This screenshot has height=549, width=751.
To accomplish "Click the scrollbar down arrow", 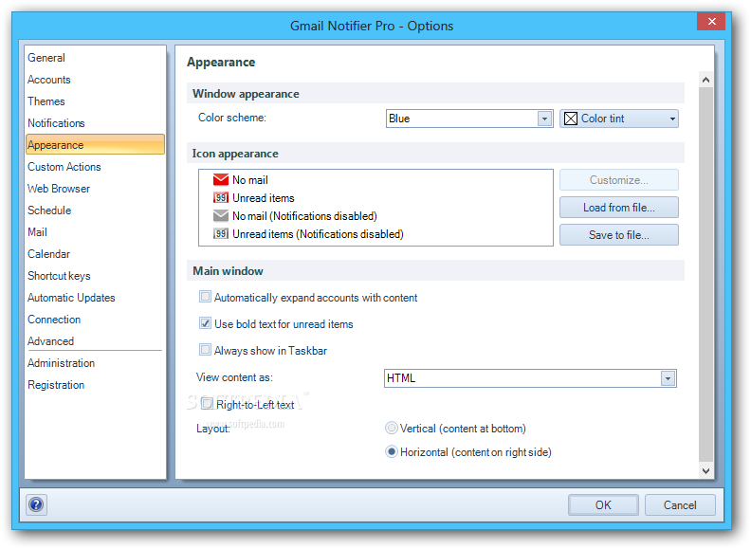I will point(705,470).
